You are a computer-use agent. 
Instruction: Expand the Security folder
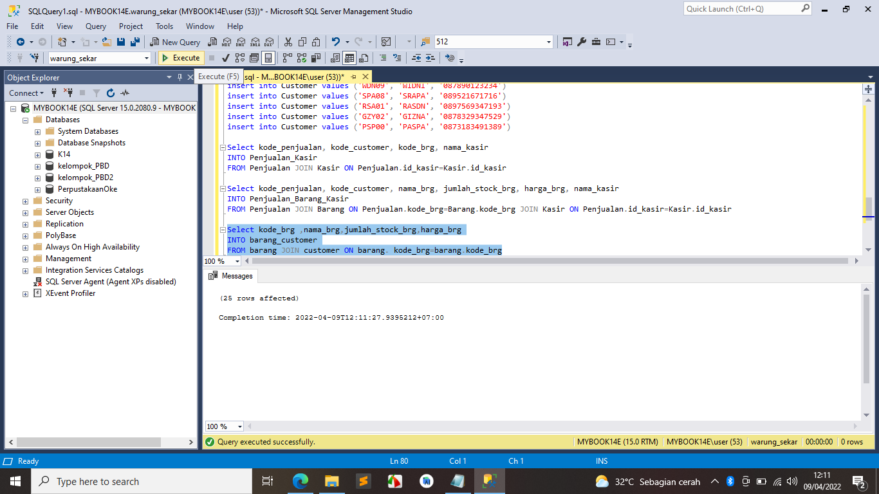pos(25,201)
